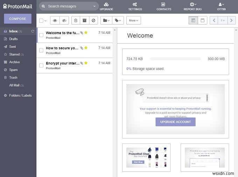Open the OTT99 user account menu
238x177 pixels.
tap(221, 7)
